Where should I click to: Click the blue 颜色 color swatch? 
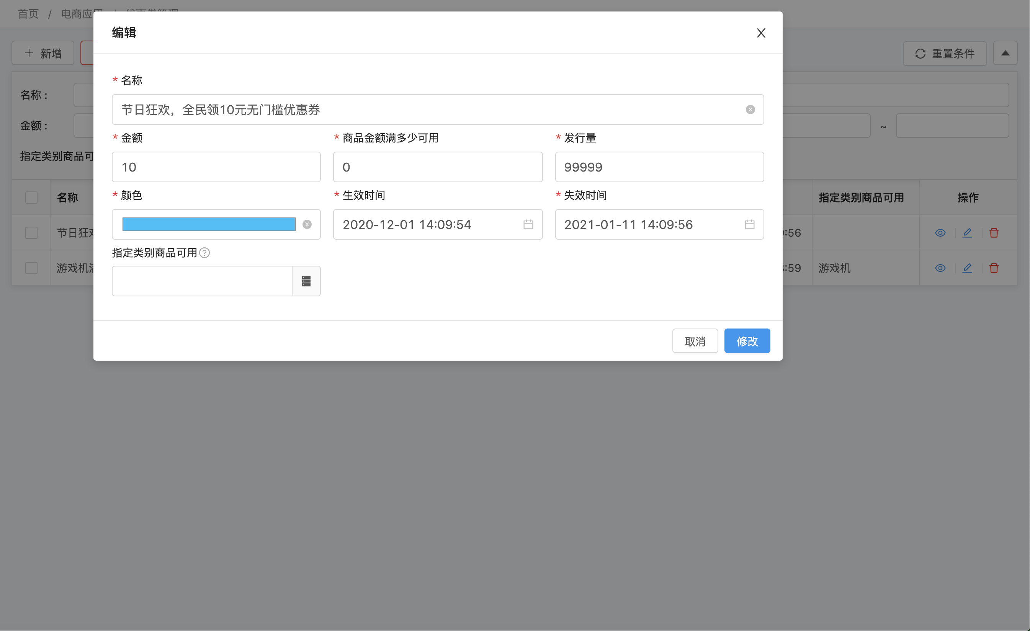pos(209,224)
